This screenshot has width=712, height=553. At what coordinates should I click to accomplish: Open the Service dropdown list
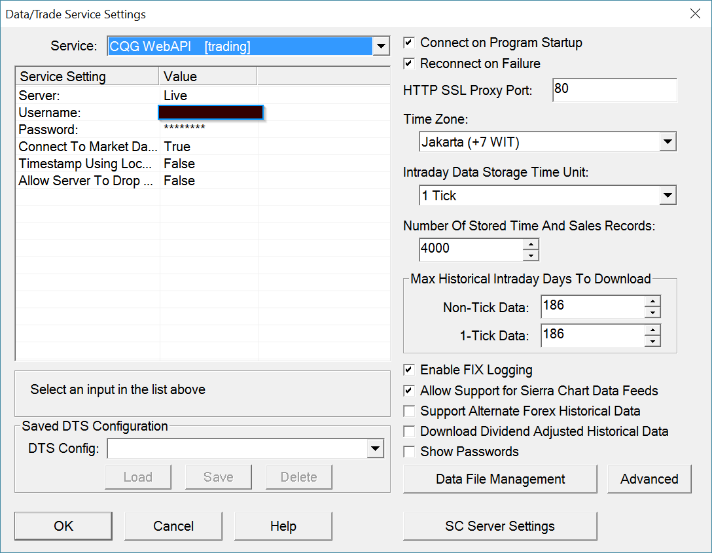click(381, 46)
